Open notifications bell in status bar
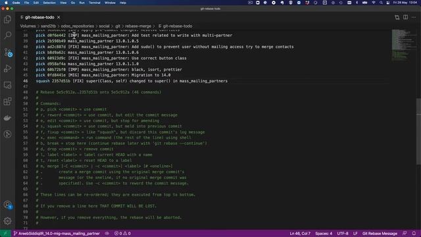The image size is (421, 237). pos(414,234)
